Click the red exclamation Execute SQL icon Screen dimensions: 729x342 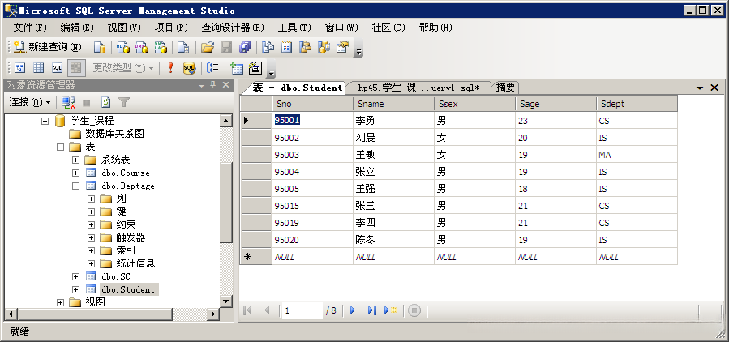[x=170, y=68]
